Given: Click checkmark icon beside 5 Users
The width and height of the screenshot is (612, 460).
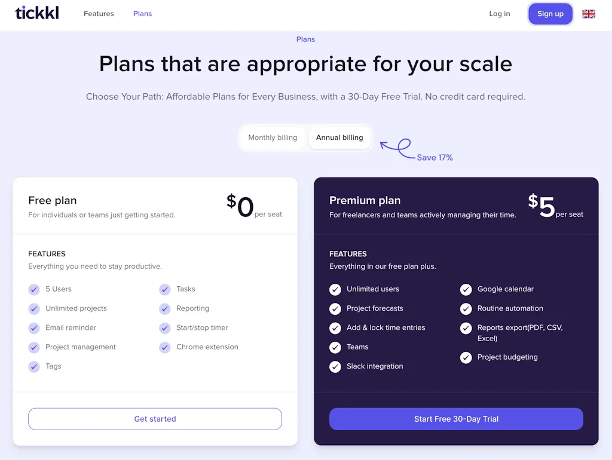Looking at the screenshot, I should [x=34, y=289].
